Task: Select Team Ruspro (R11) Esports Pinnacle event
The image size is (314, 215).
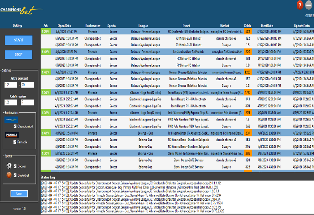Action: coord(188,92)
